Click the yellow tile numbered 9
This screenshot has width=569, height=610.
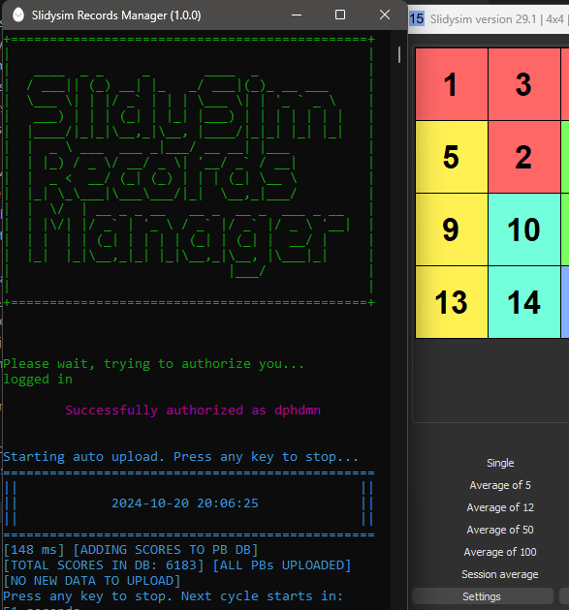point(452,229)
